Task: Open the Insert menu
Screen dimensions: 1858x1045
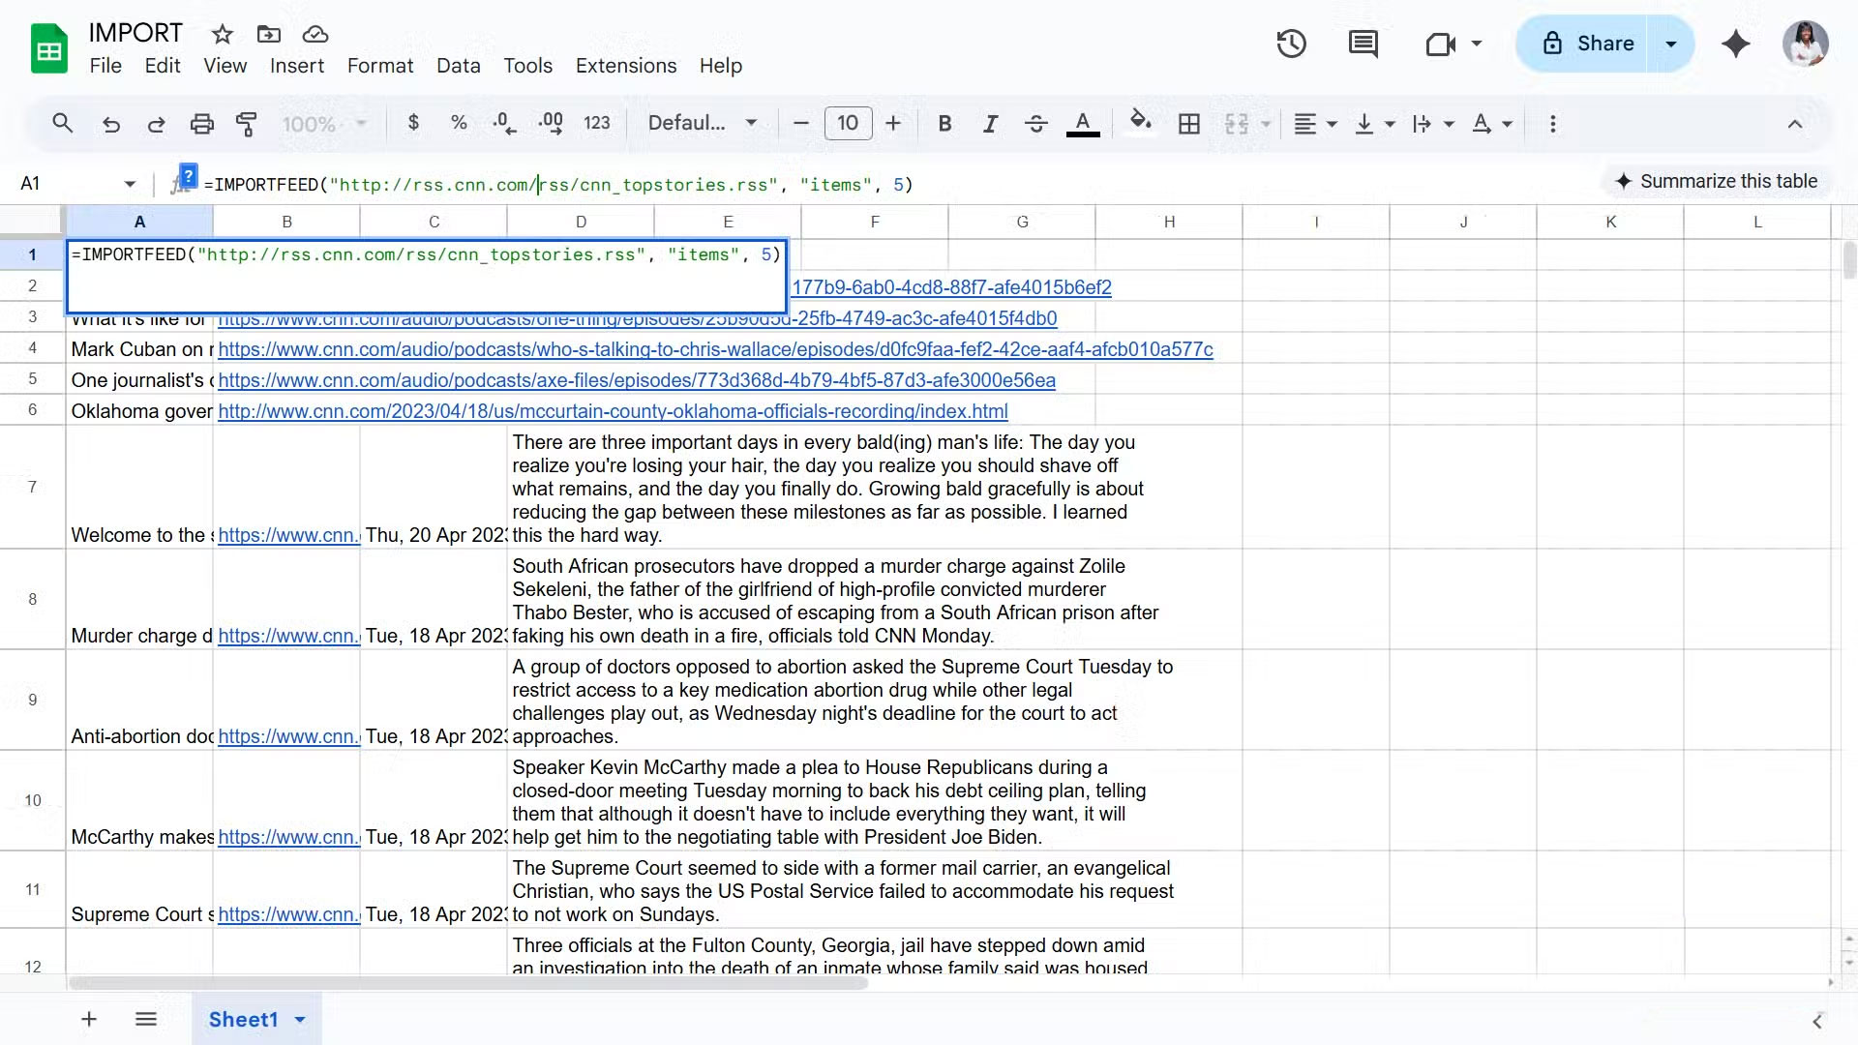Action: pyautogui.click(x=296, y=66)
